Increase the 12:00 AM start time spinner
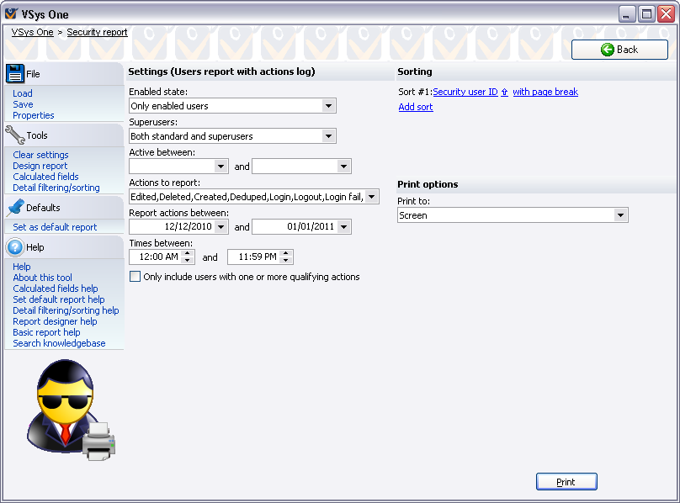Screen dimensions: 680x503 pos(189,253)
